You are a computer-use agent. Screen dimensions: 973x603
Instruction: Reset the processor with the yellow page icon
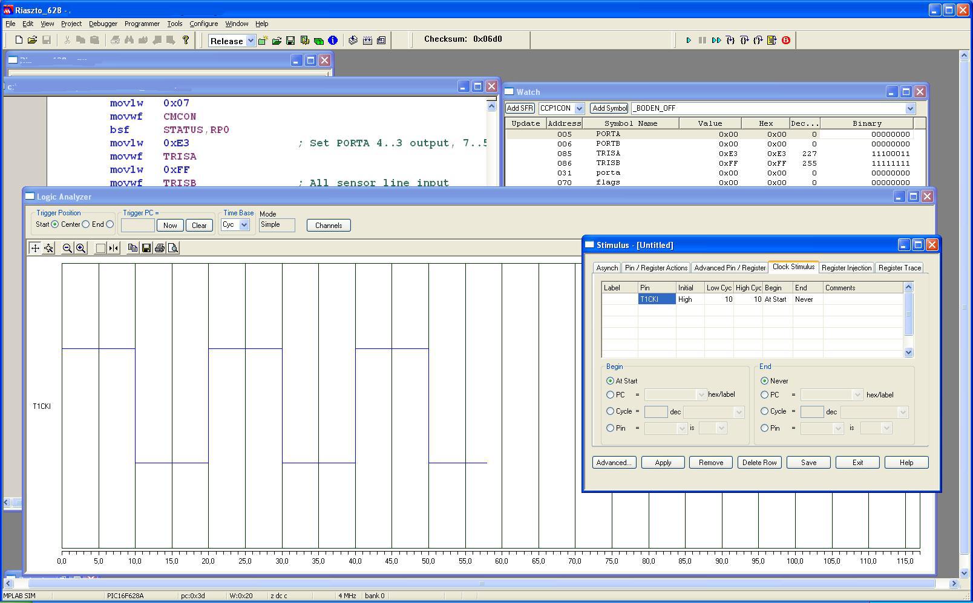[772, 41]
